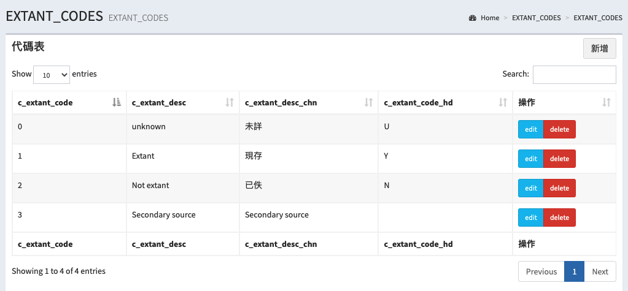Click the 新增 button
This screenshot has height=291, width=628.
pos(599,48)
